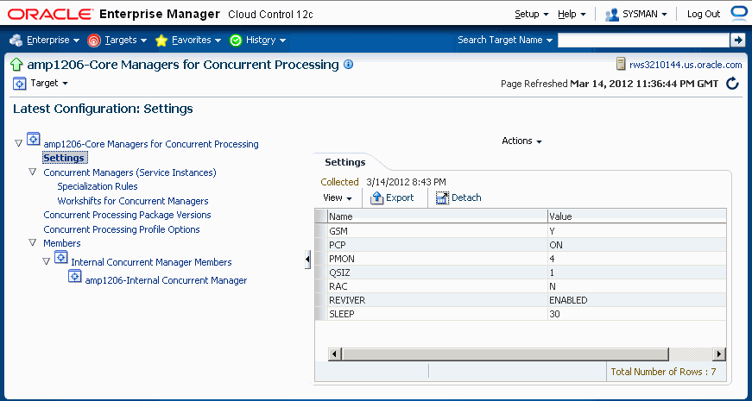Open the Enterprise menu
The height and width of the screenshot is (401, 752).
pyautogui.click(x=53, y=41)
